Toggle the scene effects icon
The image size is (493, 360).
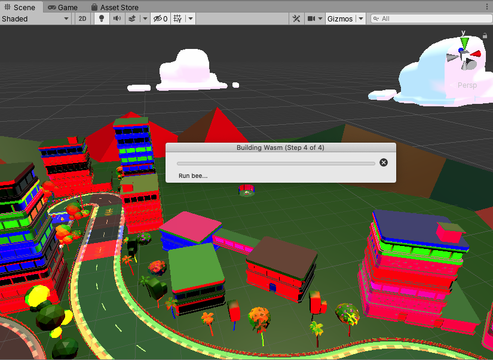(x=133, y=19)
